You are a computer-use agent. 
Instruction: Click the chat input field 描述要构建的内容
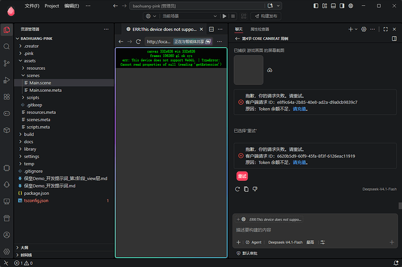[x=315, y=230]
